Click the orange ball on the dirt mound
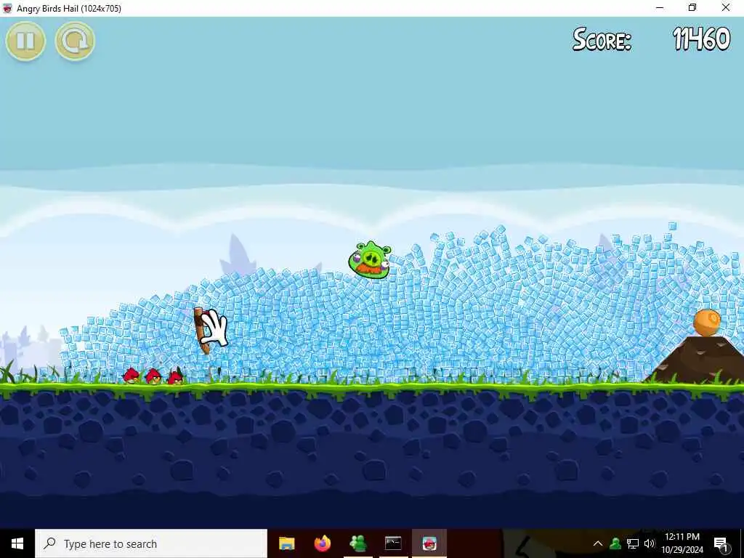Image resolution: width=744 pixels, height=558 pixels. [x=707, y=322]
